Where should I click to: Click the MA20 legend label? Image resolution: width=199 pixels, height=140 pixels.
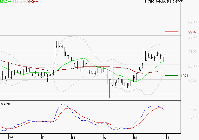click(x=4, y=2)
